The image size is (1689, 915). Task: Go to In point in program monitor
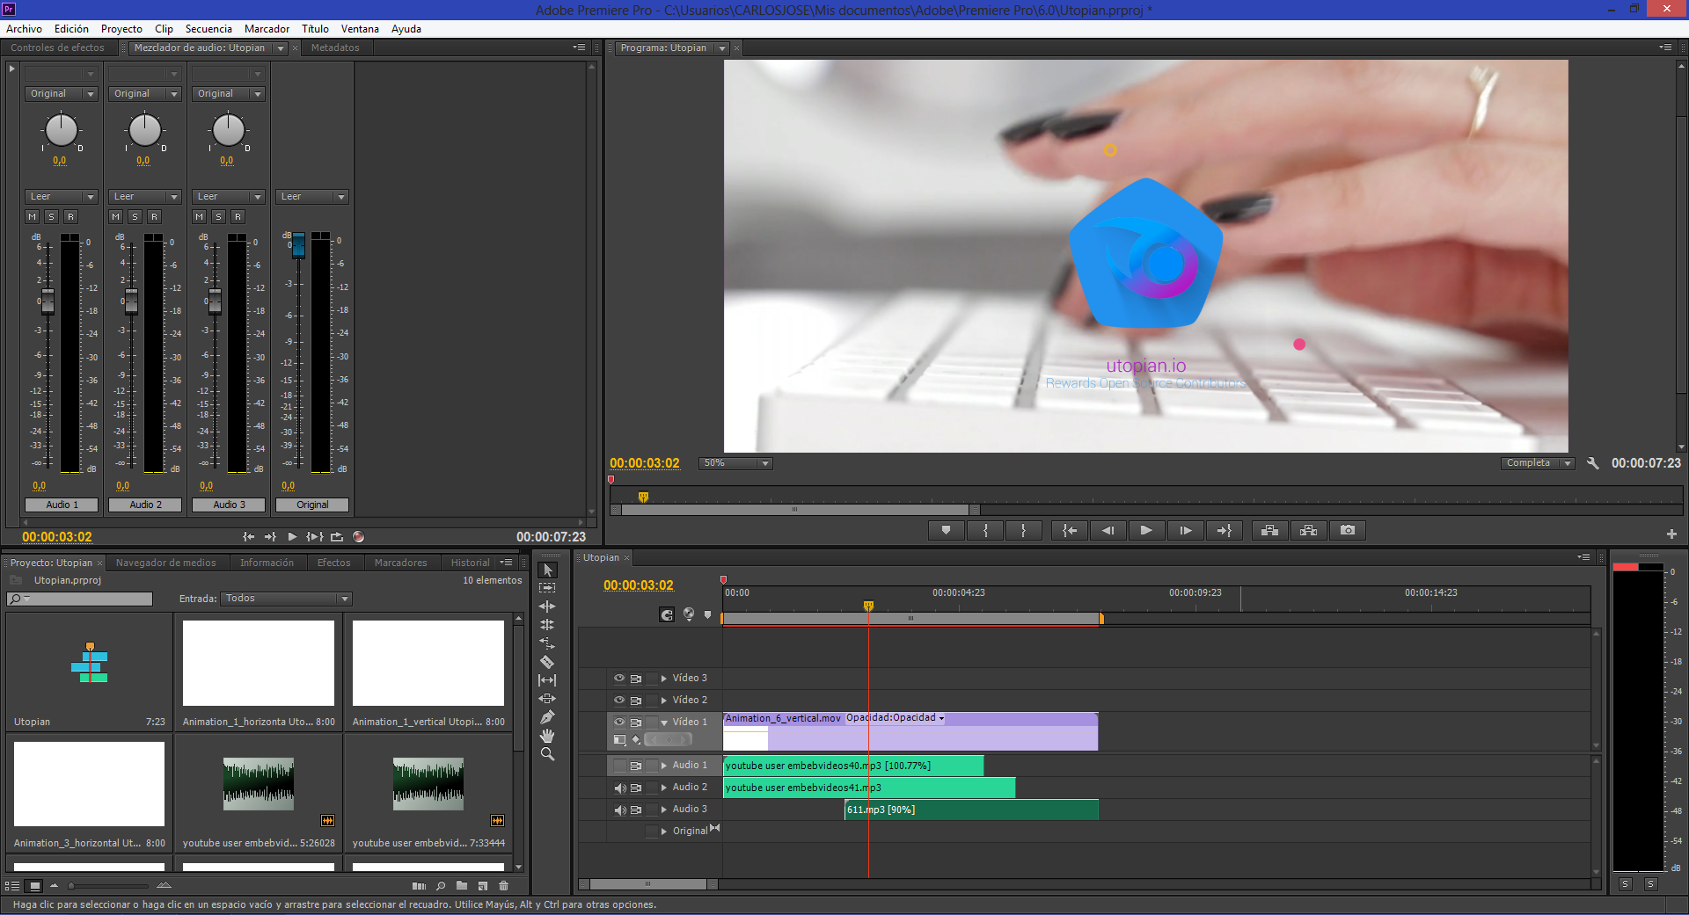pyautogui.click(x=1069, y=530)
